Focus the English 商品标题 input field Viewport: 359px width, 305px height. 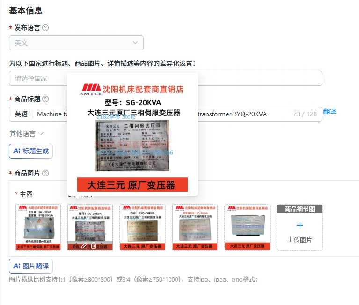(166, 114)
